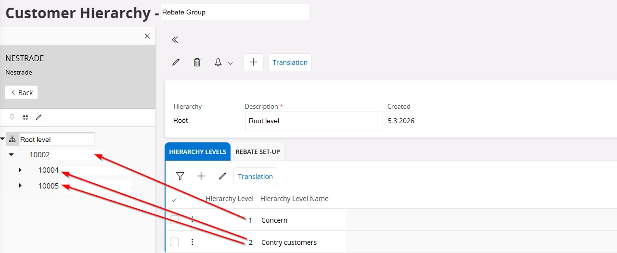Add a hierarchy level with plus icon

tap(201, 176)
